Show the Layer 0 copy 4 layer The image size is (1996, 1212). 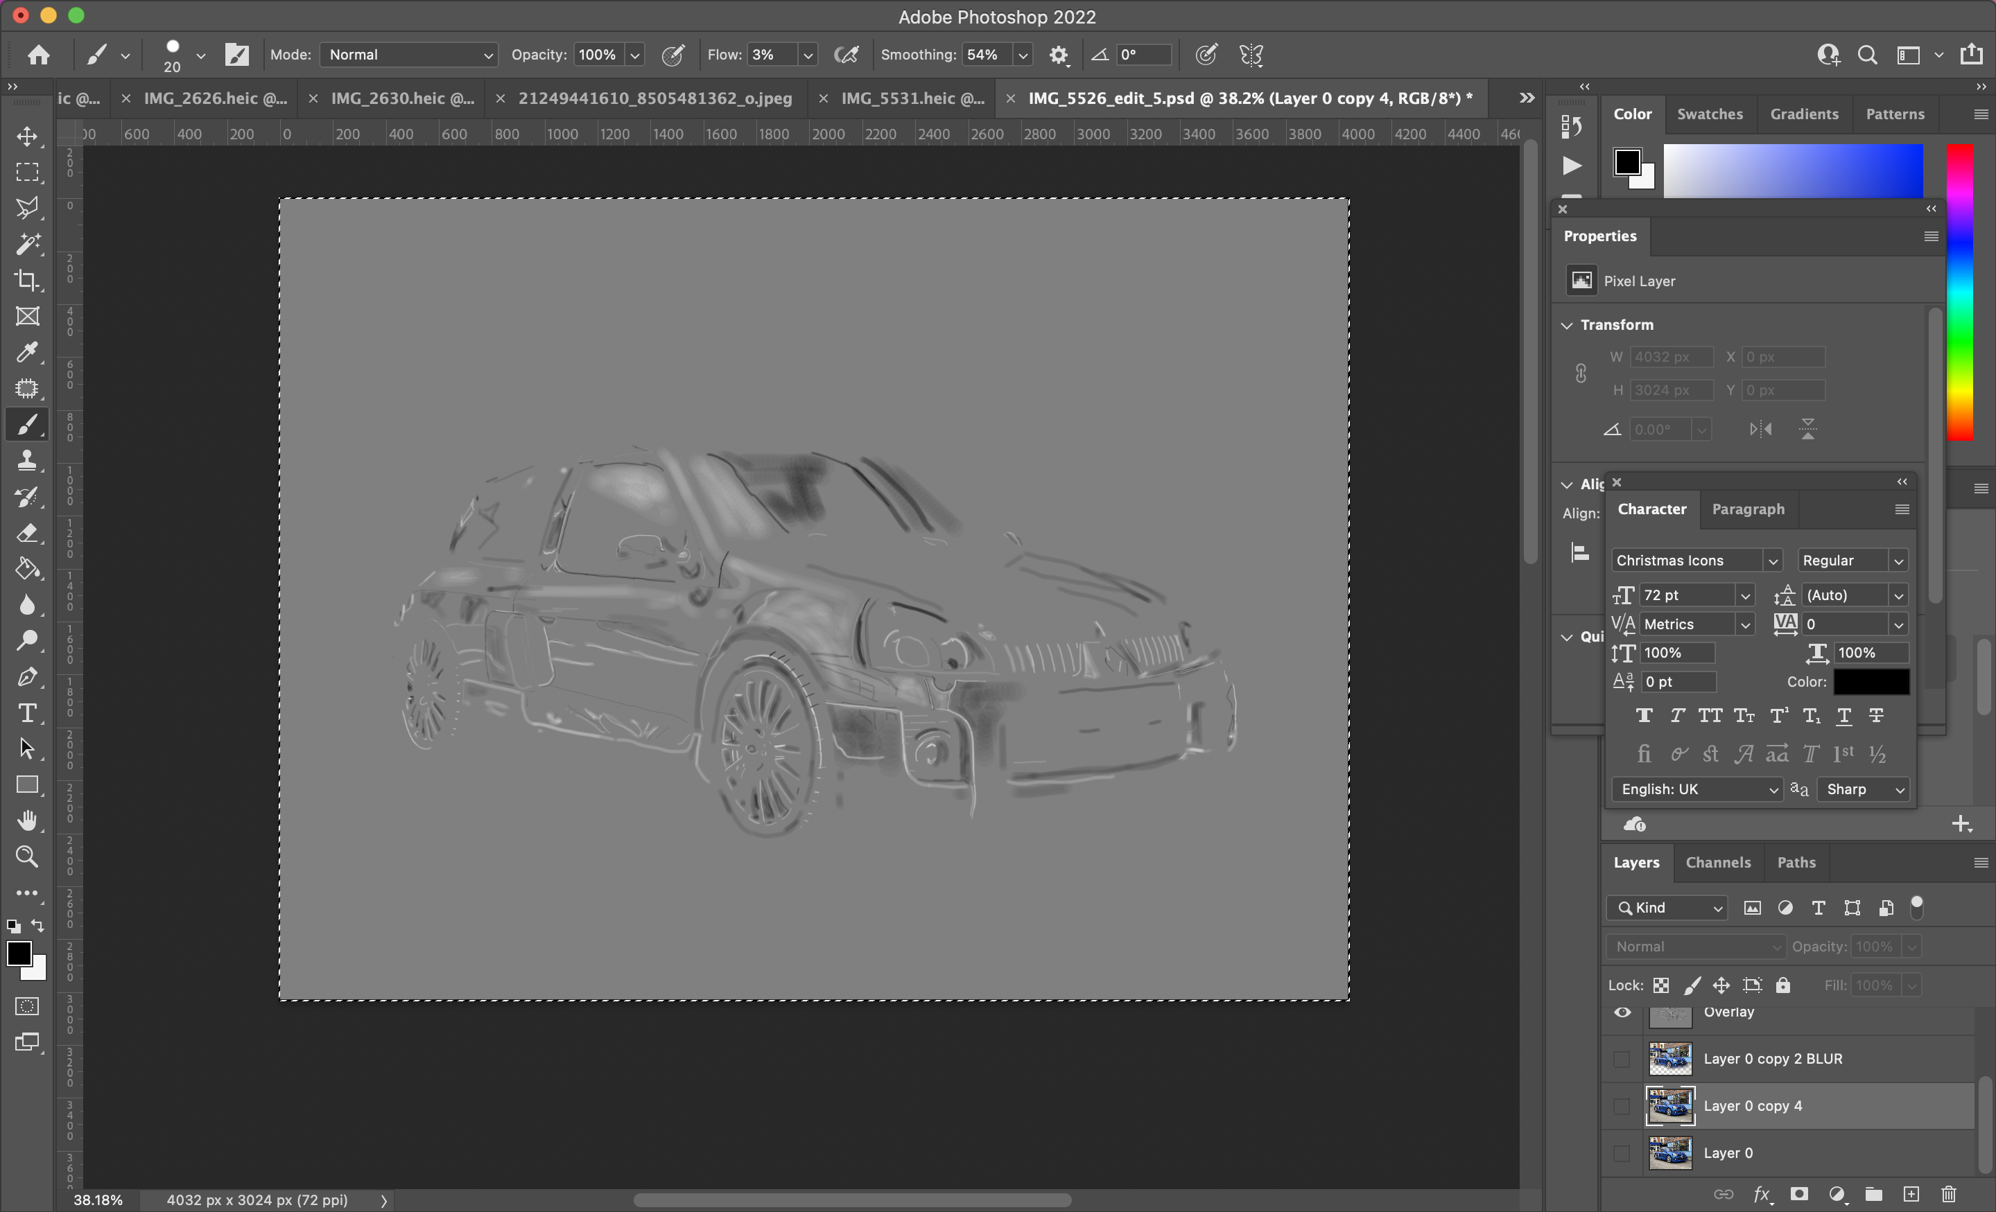coord(1622,1106)
